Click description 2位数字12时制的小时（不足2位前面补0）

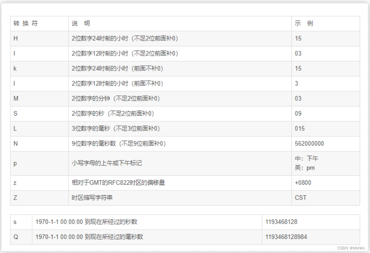(125, 53)
